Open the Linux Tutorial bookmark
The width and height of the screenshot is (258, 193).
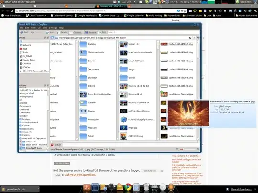point(37,16)
